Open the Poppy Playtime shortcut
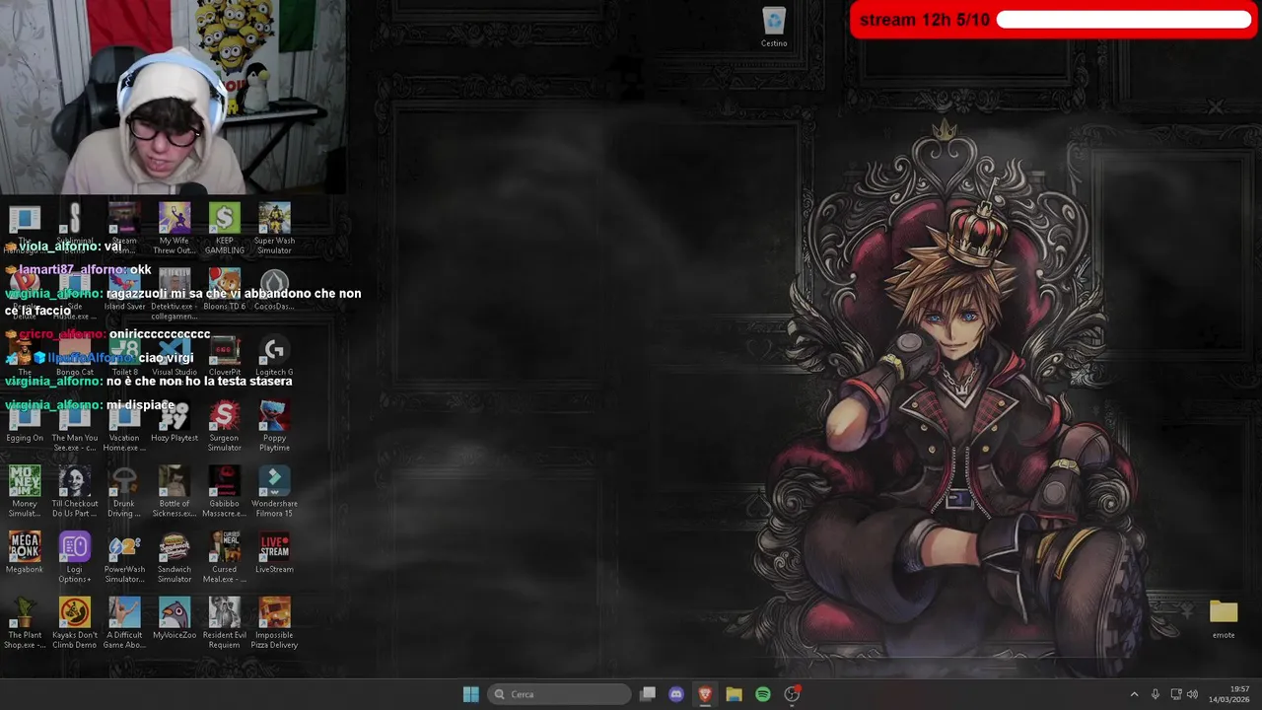The width and height of the screenshot is (1262, 710). click(274, 426)
